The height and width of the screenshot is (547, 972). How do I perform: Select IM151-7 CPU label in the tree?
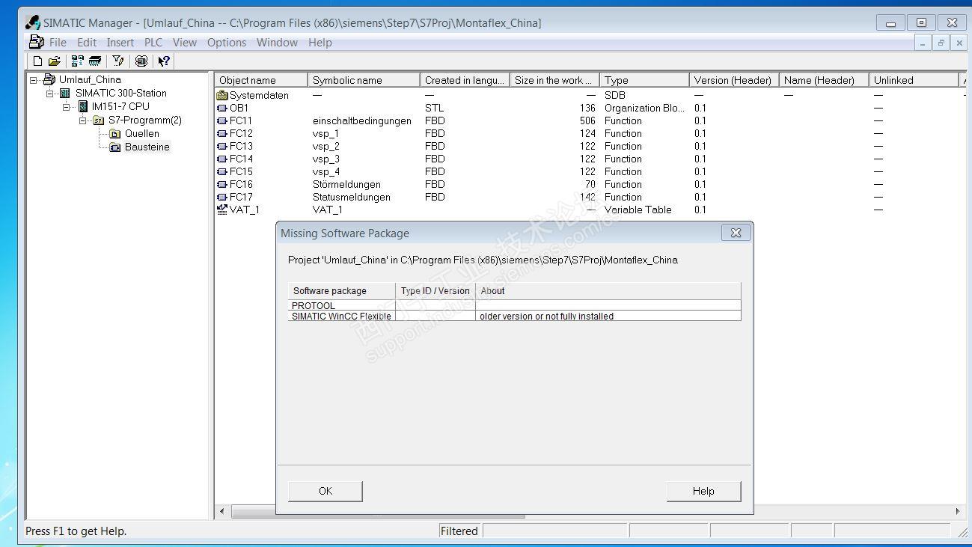(x=120, y=106)
